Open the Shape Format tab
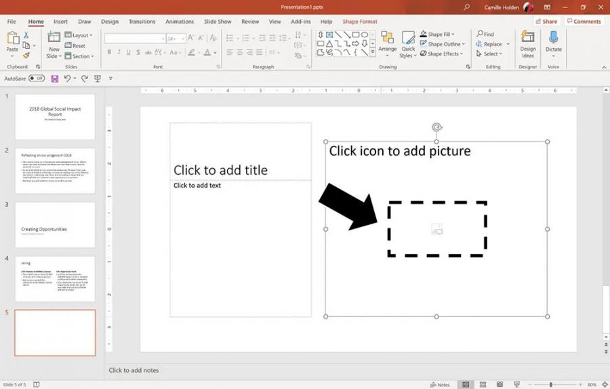Image resolution: width=610 pixels, height=389 pixels. pyautogui.click(x=360, y=22)
